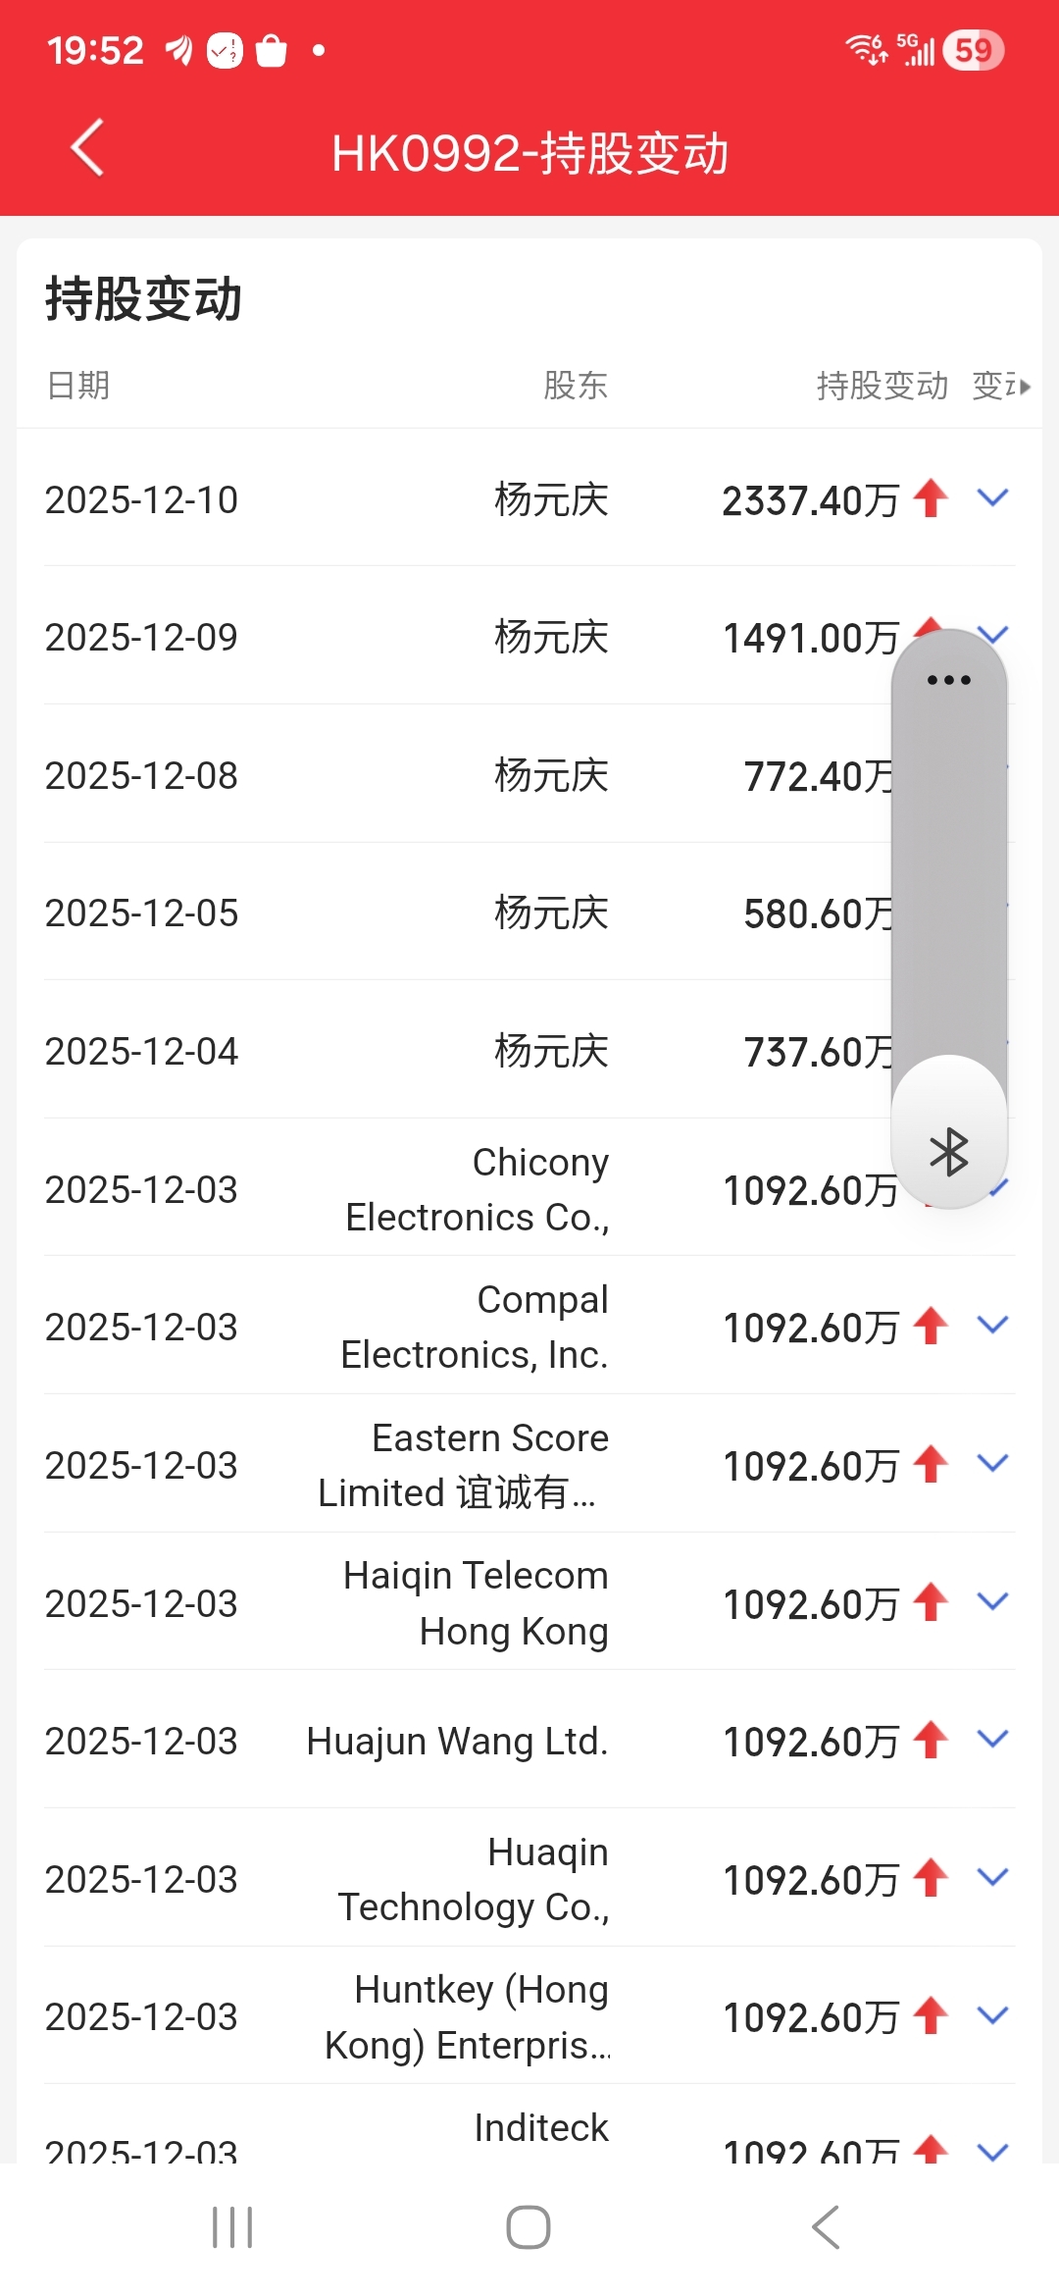Expand the 2025-12-10 杨元庆 row details

[x=993, y=498]
